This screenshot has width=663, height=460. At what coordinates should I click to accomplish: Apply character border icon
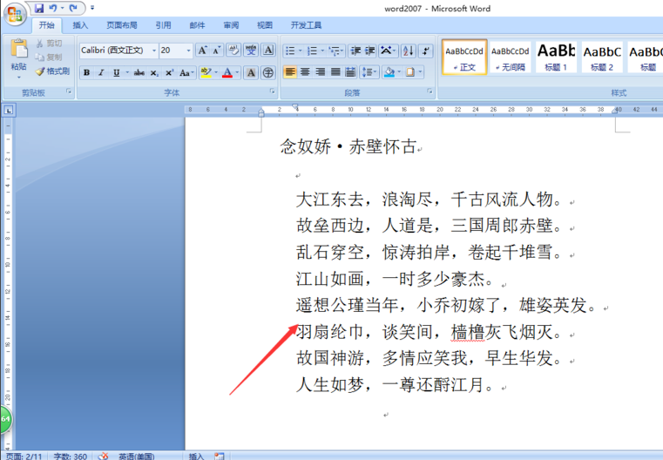[x=268, y=51]
